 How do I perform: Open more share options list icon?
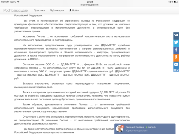click(175, 70)
